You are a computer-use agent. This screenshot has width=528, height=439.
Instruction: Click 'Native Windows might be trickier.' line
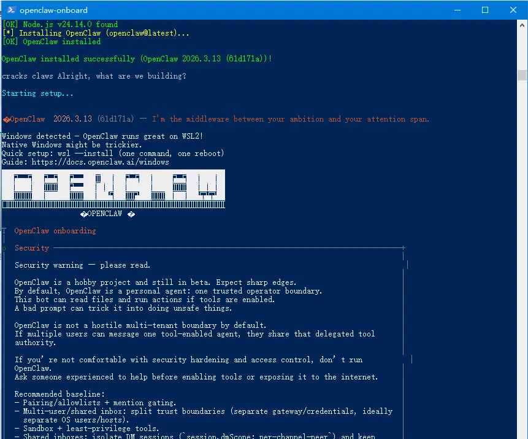(72, 145)
